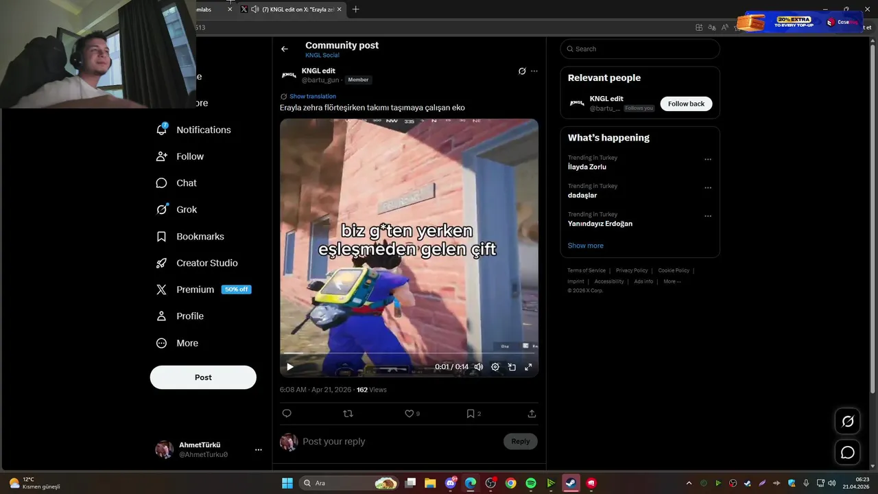Mute the video's volume icon

tap(479, 367)
